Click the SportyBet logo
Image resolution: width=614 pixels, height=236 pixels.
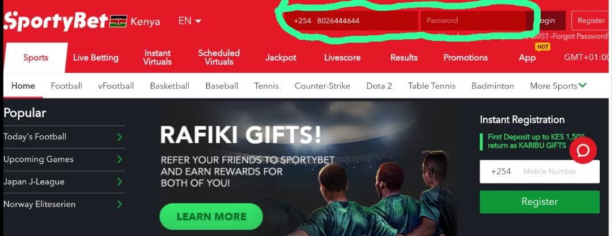click(55, 21)
